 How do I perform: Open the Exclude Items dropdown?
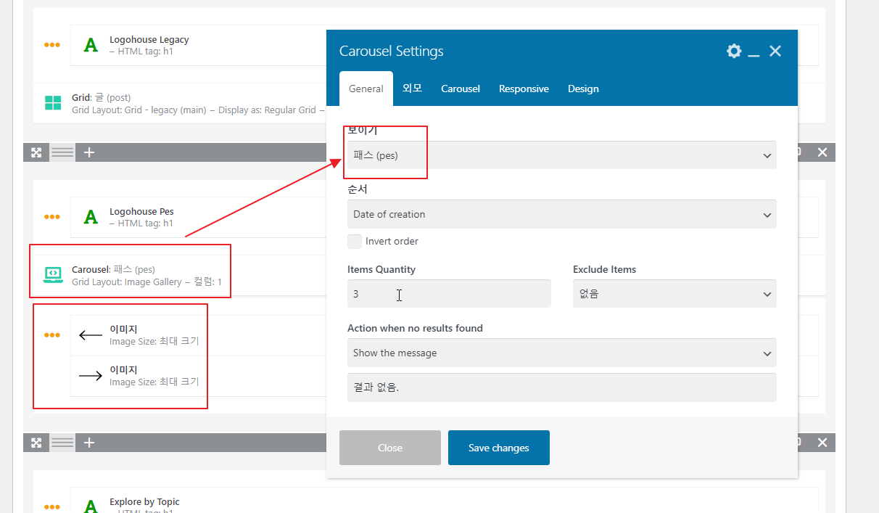(674, 294)
